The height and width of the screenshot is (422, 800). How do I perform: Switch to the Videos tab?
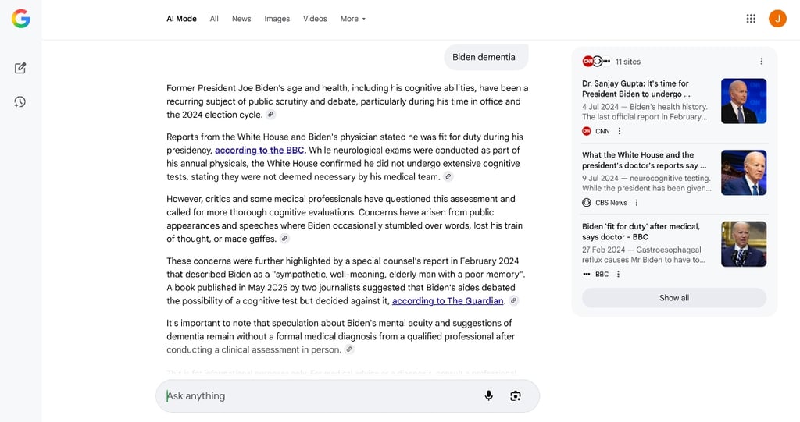pyautogui.click(x=315, y=19)
